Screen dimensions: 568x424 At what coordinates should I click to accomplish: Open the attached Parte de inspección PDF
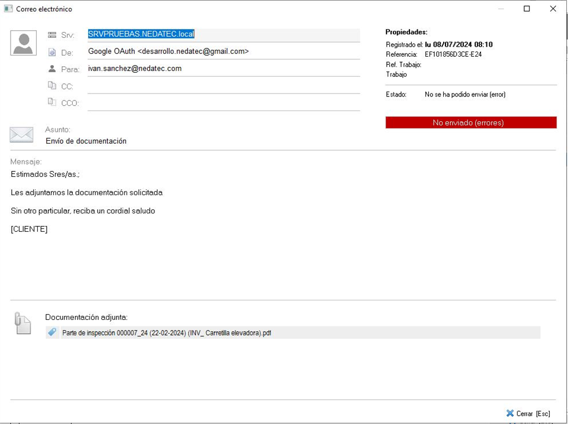coord(167,333)
